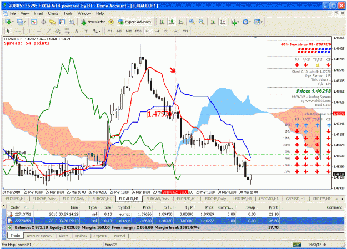
Task: Enable chart auto scroll icon
Action: (213, 22)
